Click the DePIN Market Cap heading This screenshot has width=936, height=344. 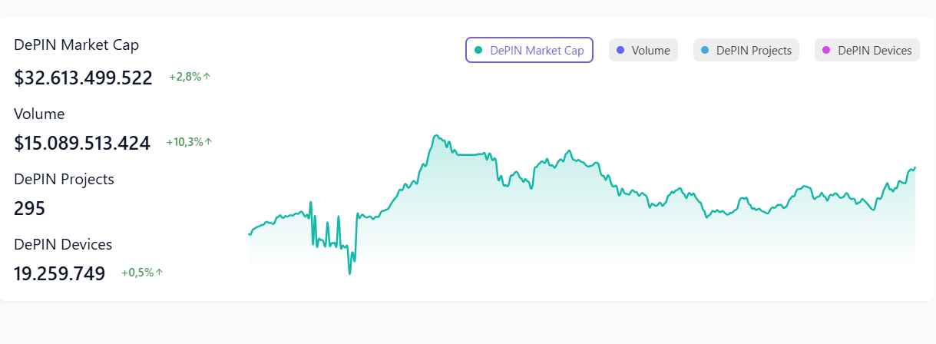tap(76, 45)
